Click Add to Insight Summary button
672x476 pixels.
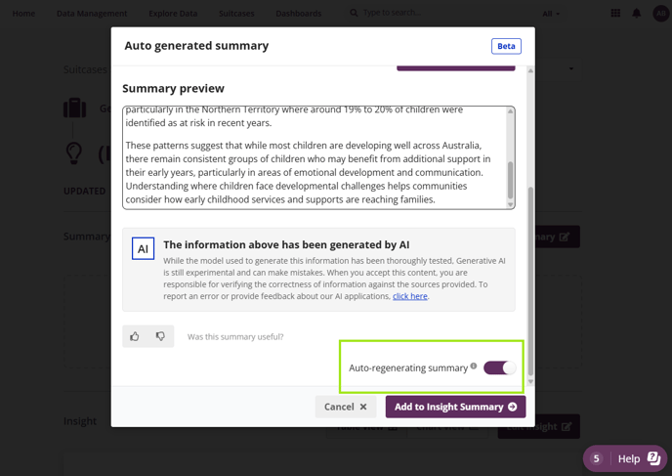coord(455,407)
